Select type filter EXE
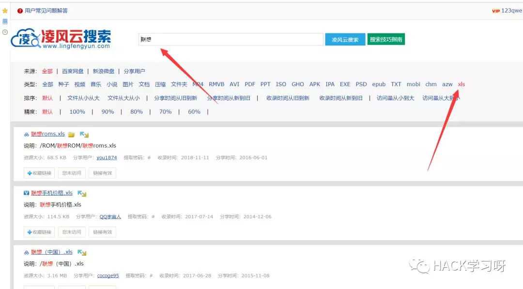The width and height of the screenshot is (523, 289). [x=345, y=84]
